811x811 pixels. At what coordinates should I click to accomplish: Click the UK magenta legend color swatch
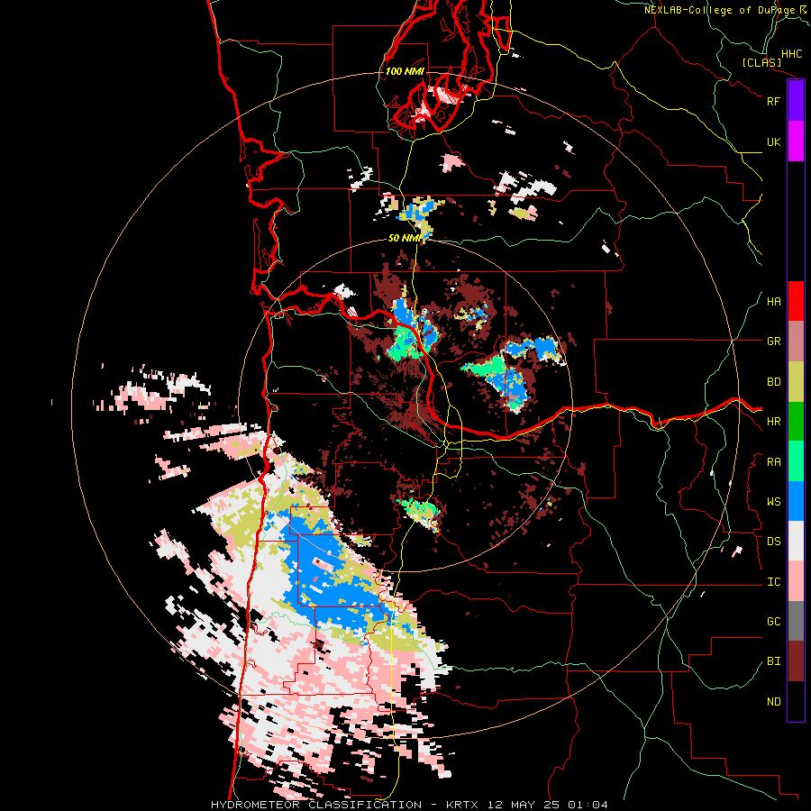(x=796, y=141)
